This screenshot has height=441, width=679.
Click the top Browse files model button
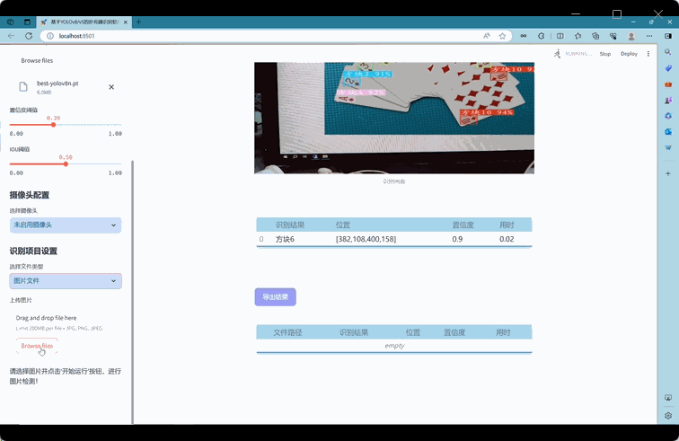37,61
